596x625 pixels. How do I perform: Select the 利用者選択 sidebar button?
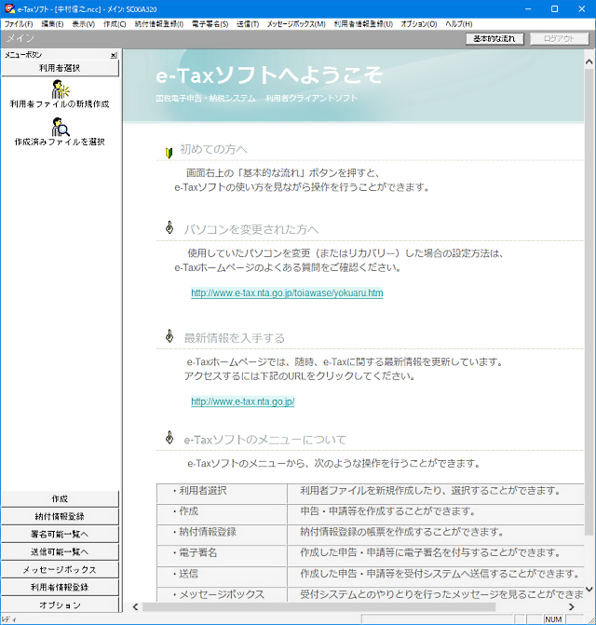coord(60,68)
